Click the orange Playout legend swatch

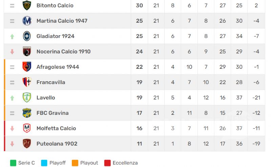(x=75, y=163)
